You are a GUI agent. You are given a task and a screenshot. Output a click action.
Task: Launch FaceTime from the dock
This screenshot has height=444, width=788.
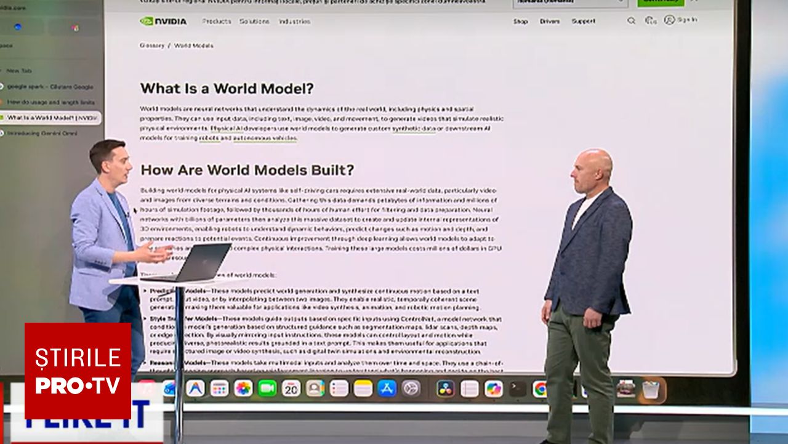267,388
